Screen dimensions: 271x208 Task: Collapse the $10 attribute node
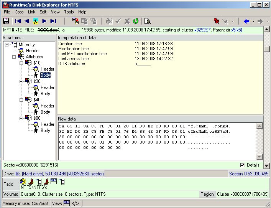[21, 63]
